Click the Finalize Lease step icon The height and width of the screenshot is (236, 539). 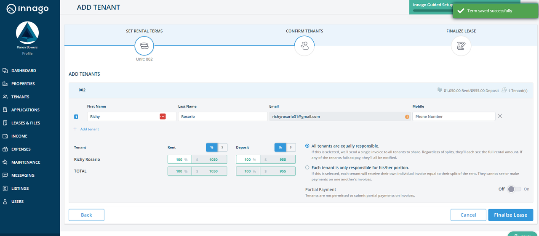[x=461, y=46]
